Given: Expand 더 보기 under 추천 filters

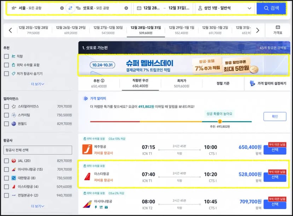Looking at the screenshot, I should coord(38,84).
